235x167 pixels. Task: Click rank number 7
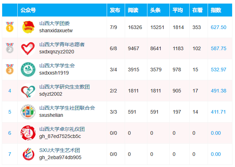(10, 154)
